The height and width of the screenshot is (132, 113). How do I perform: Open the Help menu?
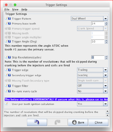pyautogui.click(x=24, y=10)
